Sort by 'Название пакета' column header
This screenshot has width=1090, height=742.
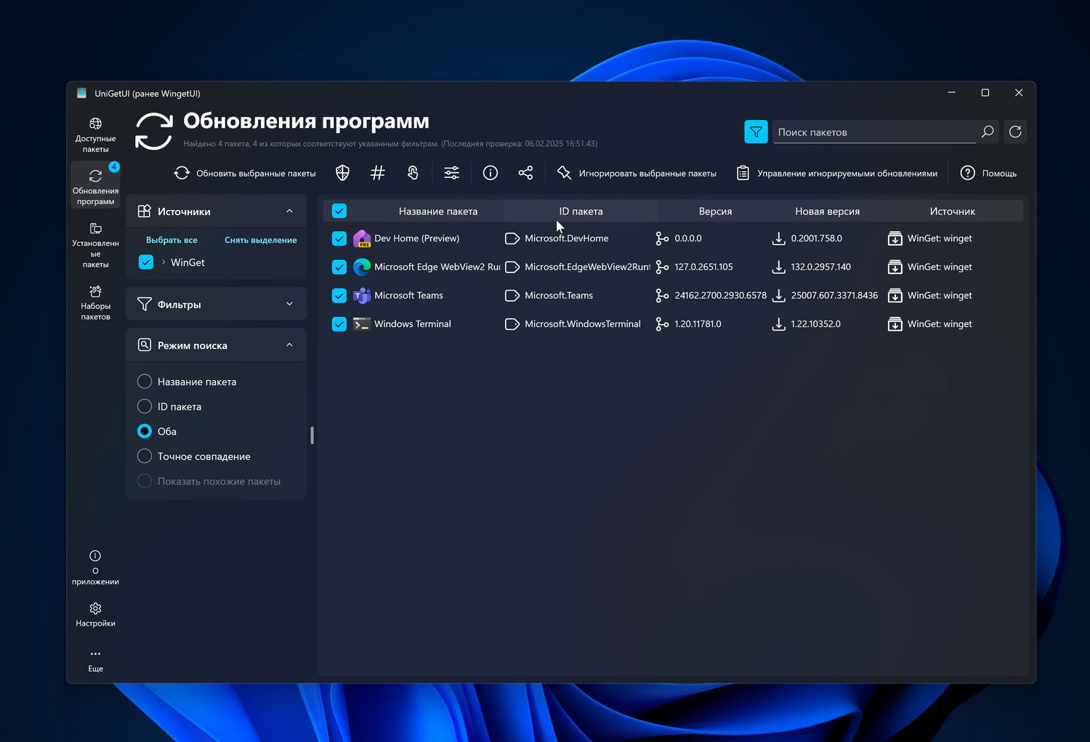pos(438,211)
